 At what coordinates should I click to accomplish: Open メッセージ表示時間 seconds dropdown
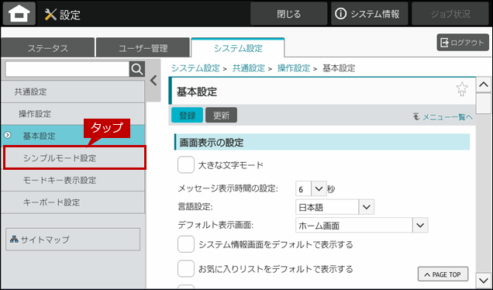tap(319, 188)
